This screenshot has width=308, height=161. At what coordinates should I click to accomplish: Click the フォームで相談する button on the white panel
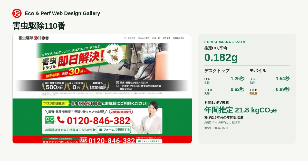point(114,130)
